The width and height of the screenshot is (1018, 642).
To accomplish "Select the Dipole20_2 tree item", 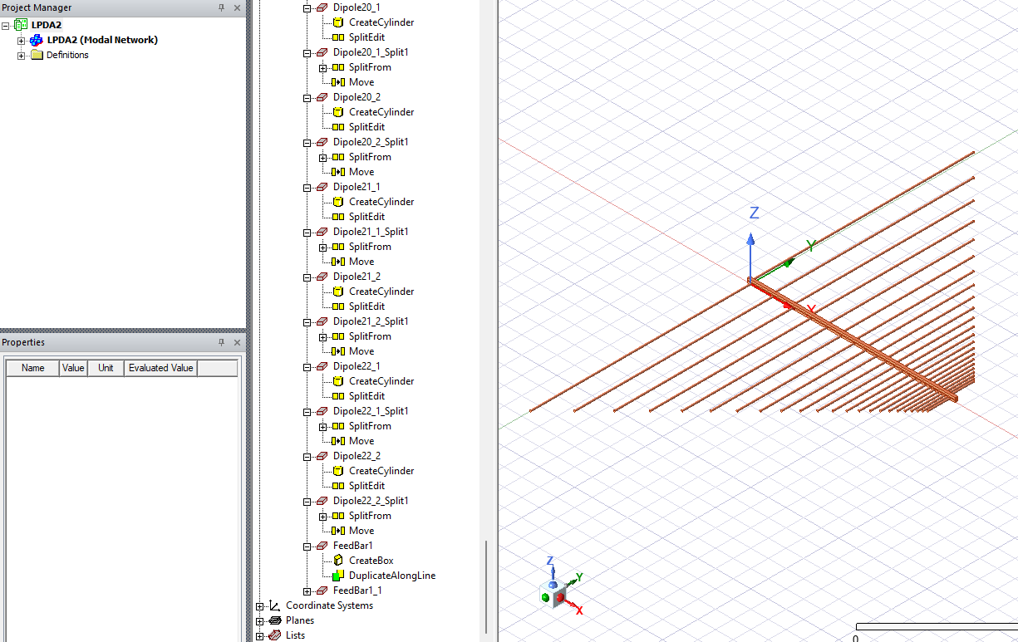I will (x=357, y=97).
